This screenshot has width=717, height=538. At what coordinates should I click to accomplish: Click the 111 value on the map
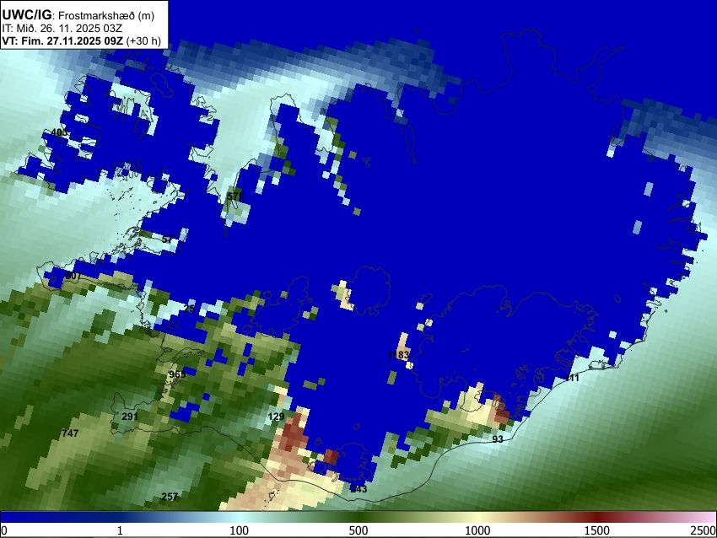pos(572,378)
